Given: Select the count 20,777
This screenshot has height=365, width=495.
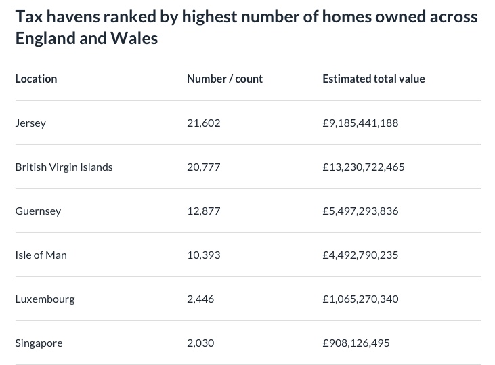Looking at the screenshot, I should (x=203, y=167).
